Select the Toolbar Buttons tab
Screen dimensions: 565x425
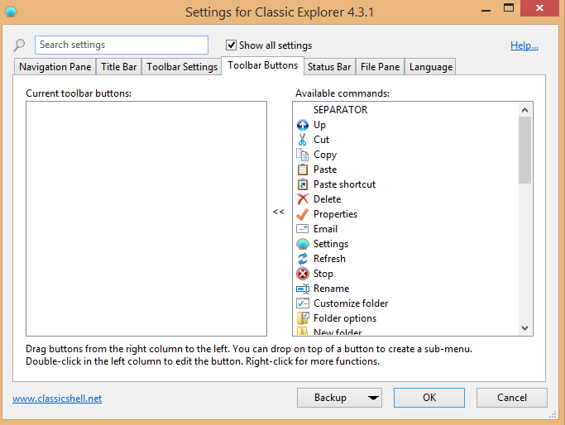(263, 65)
